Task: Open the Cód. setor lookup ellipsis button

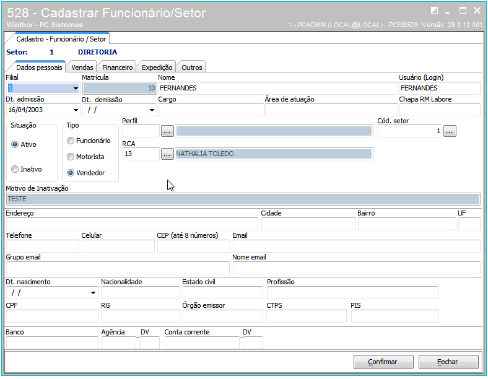Action: tap(450, 131)
